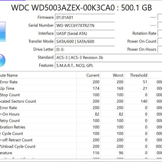Click worst value 100 in Retry Count row
The width and height of the screenshot is (162, 162).
[x=120, y=121]
